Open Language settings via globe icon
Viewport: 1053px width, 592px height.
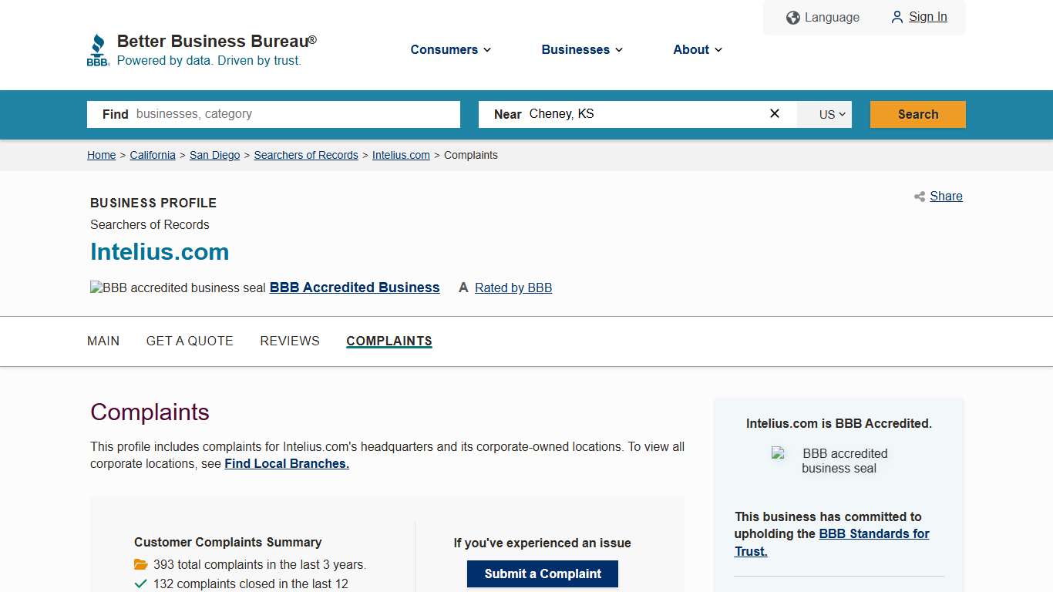point(792,17)
